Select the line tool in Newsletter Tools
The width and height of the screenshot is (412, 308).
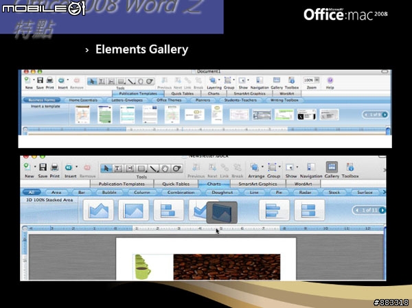pos(153,168)
